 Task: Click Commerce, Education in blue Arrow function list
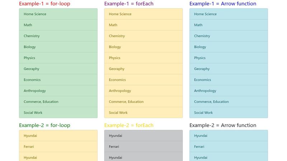(211, 102)
